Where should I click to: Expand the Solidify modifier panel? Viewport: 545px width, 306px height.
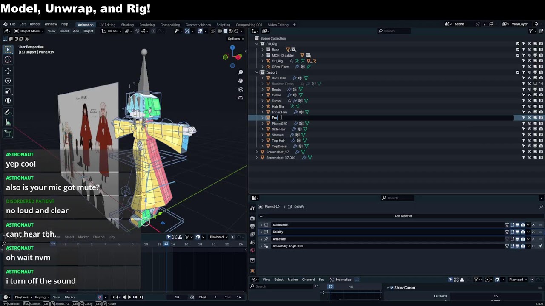click(261, 232)
